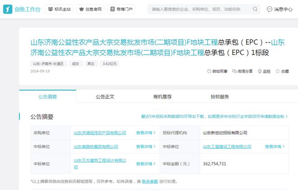
Task: Open 山东万方建筑工程设计有限公司 link
Action: (x=100, y=164)
